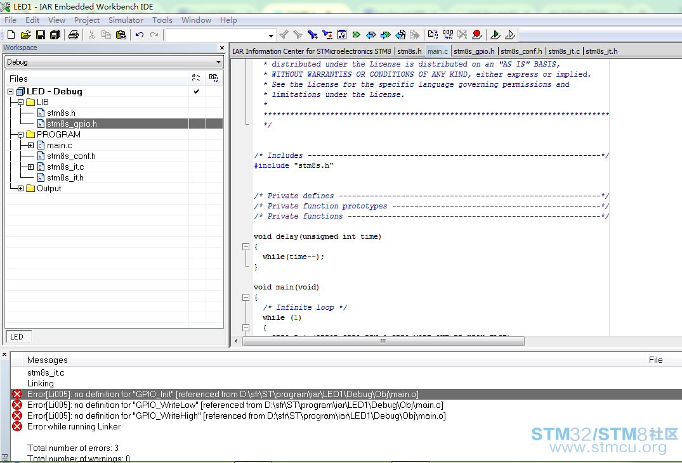Image resolution: width=682 pixels, height=463 pixels.
Task: Collapse the LIB folder
Action: point(20,103)
